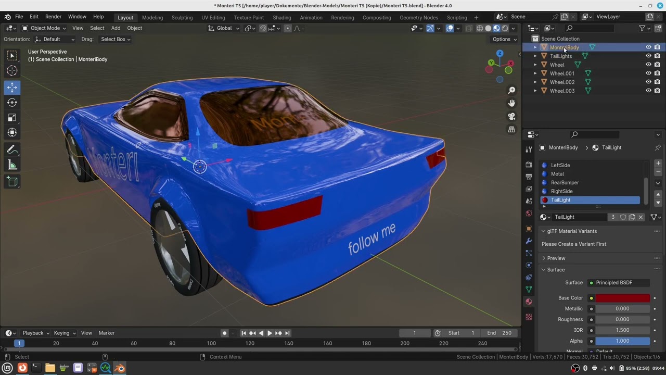Switch orthographic/perspective grid icon
This screenshot has height=375, width=666.
click(511, 129)
